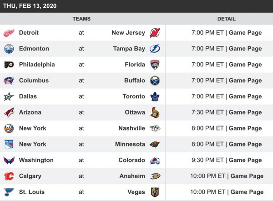
Task: Click the Anaheim Ducks logo
Action: coord(155,176)
